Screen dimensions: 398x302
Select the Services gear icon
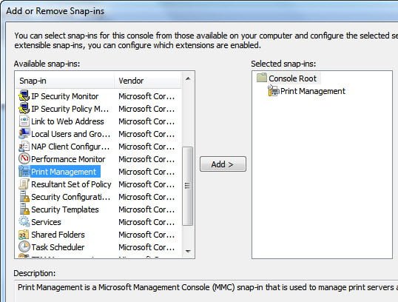24,222
